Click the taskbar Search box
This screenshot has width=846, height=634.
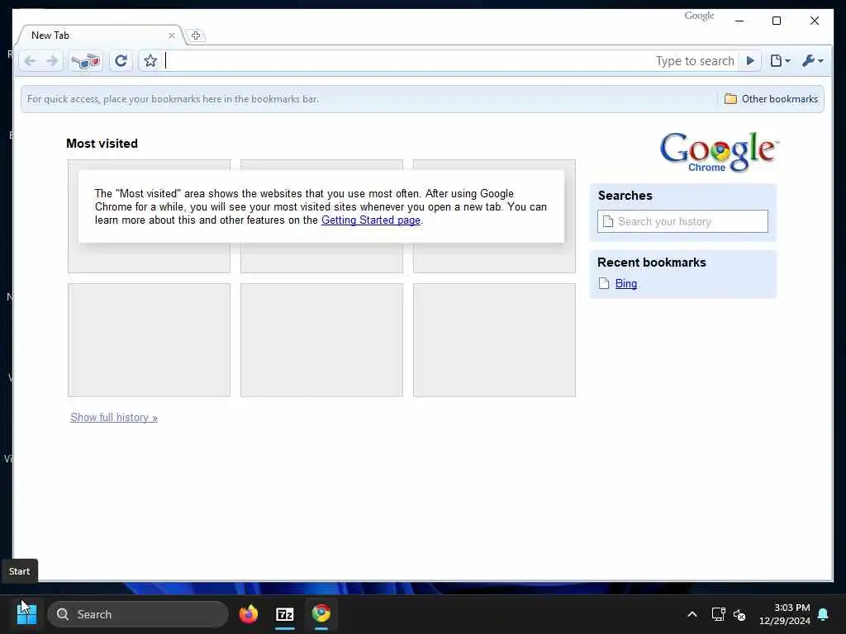point(138,614)
